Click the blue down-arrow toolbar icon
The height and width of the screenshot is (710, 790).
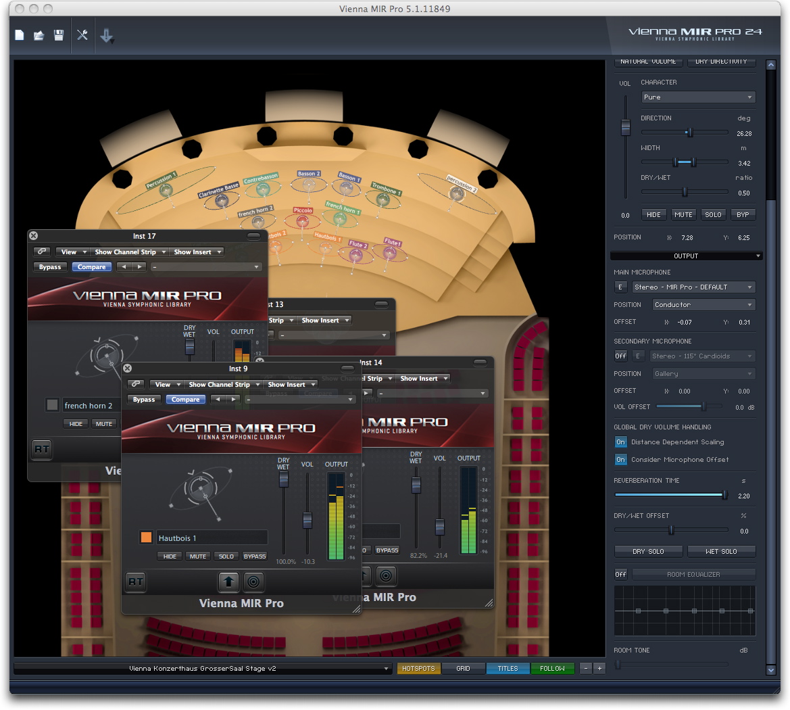click(x=107, y=36)
